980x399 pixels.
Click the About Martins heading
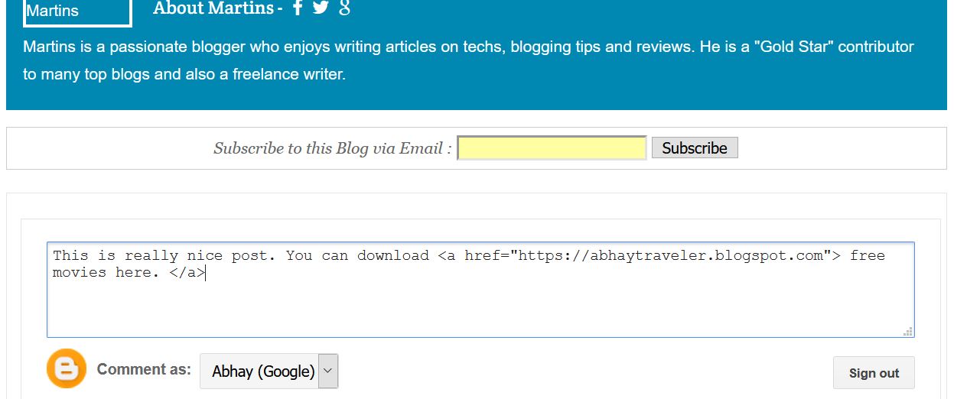point(213,8)
